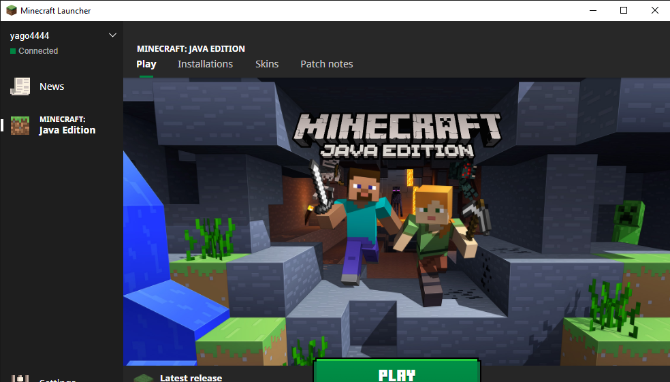This screenshot has width=670, height=382.
Task: Open the Patch notes tab
Action: tap(326, 64)
